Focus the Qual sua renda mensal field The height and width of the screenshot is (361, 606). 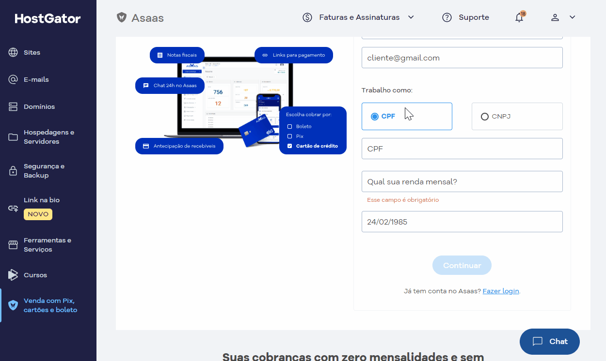(x=462, y=181)
